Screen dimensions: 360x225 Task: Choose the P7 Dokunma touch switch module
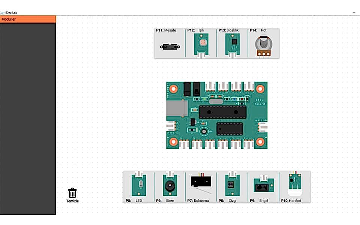201,183
